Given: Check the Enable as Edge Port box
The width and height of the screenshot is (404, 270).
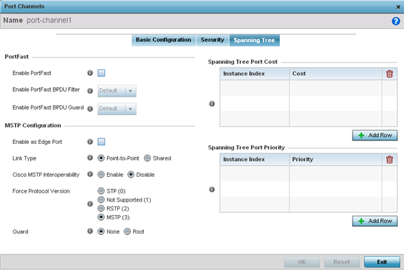Looking at the screenshot, I should tap(102, 142).
